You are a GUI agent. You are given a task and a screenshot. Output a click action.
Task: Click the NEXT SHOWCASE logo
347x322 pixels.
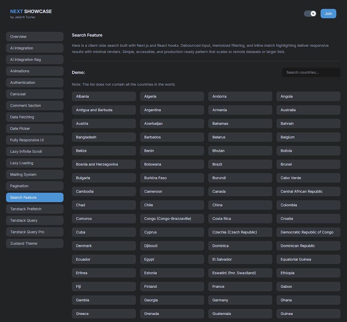pyautogui.click(x=31, y=11)
